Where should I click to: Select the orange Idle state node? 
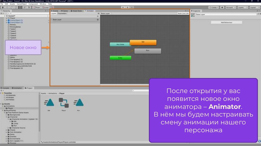(143, 42)
